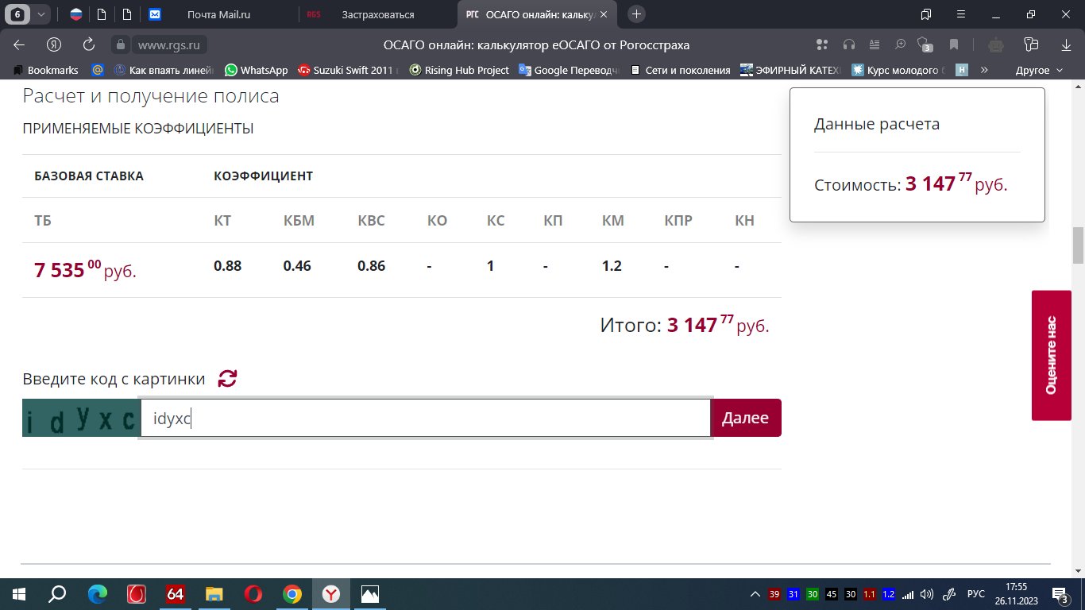Reload the page with the refresh icon
This screenshot has height=610, width=1085.
(x=89, y=44)
